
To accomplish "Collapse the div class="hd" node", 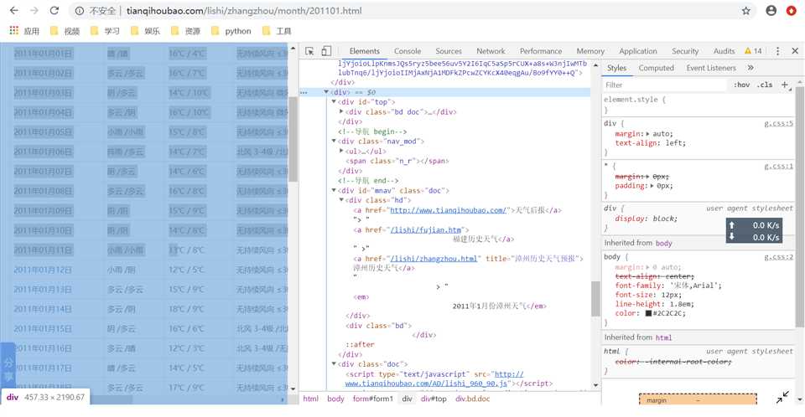I will coord(341,200).
